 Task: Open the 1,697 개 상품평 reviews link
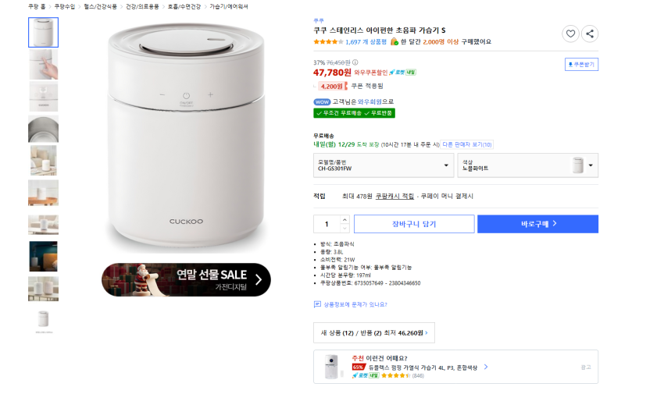(x=366, y=42)
